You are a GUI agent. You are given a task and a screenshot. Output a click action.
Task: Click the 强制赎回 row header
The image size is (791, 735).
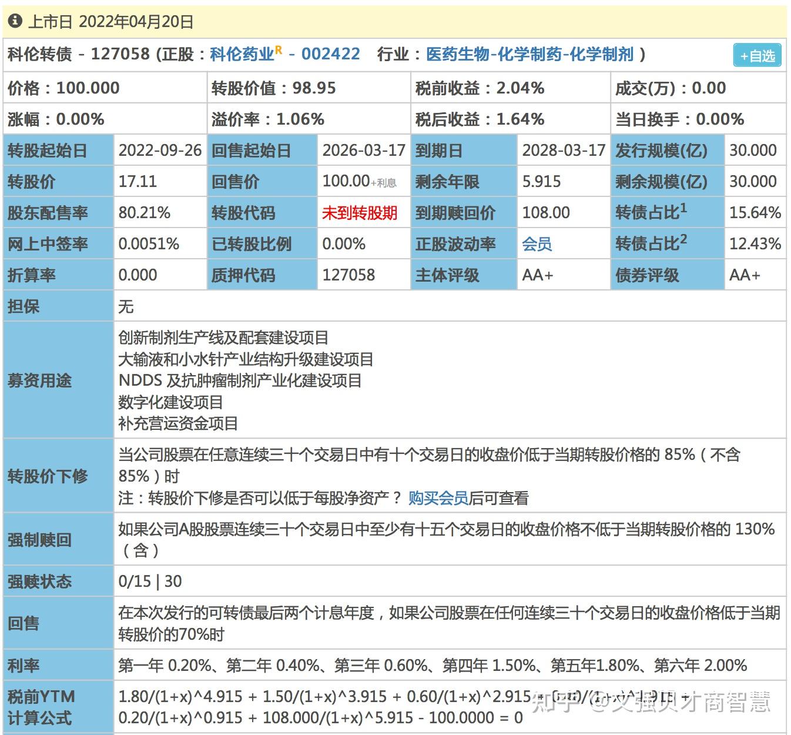pos(58,539)
